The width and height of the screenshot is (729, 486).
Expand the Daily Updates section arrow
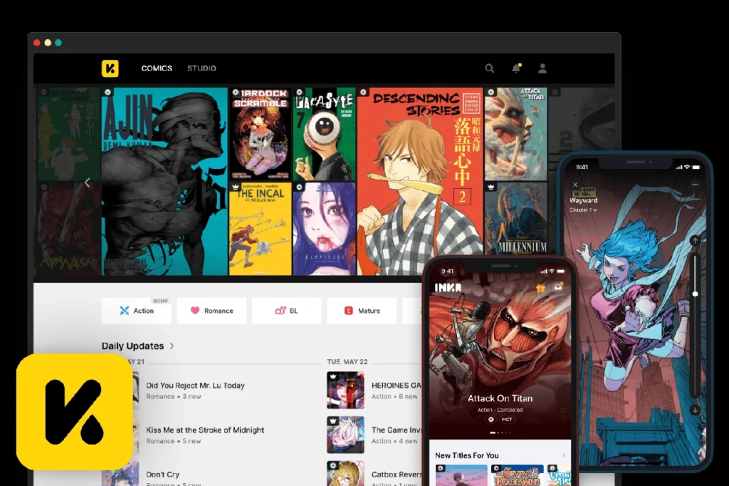click(x=172, y=346)
